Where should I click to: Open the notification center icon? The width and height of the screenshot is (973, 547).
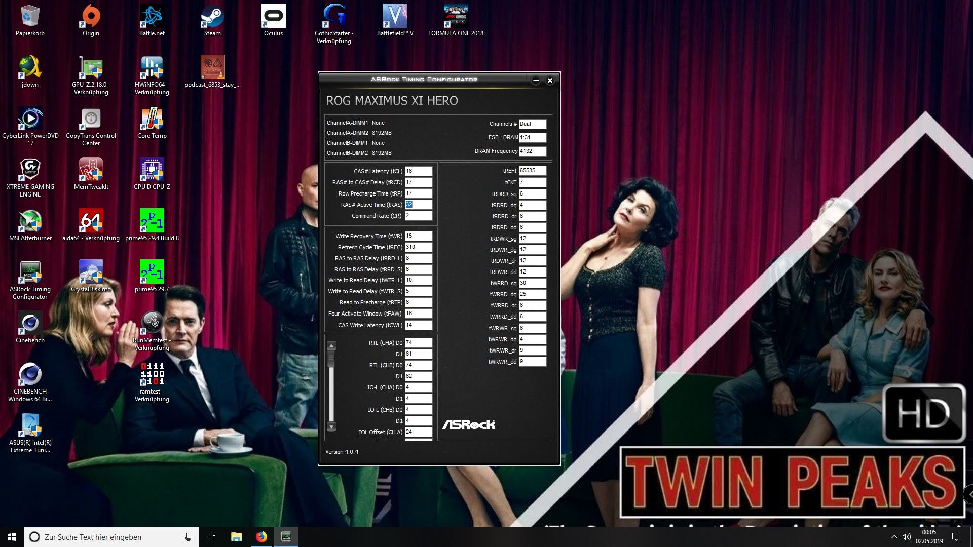[x=956, y=537]
